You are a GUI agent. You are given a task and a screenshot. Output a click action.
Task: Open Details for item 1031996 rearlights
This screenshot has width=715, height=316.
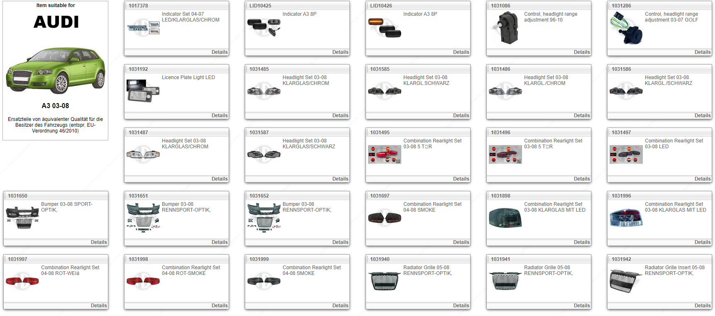(x=703, y=242)
